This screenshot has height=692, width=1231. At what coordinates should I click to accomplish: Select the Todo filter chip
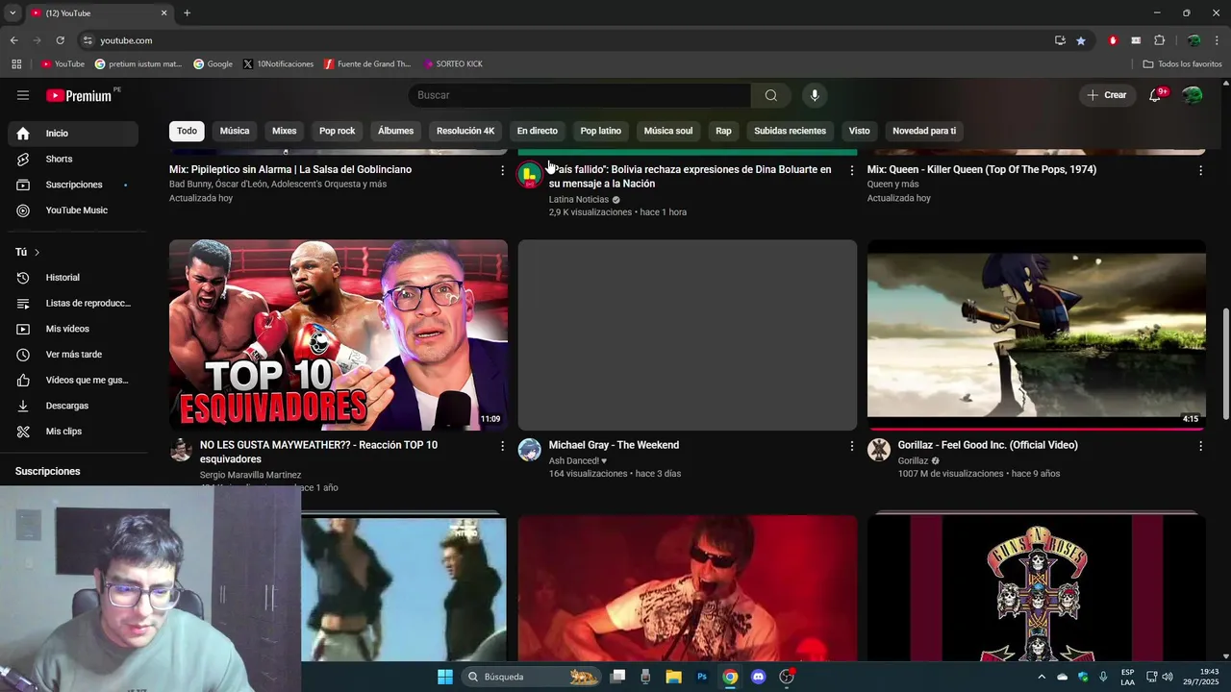pyautogui.click(x=187, y=131)
